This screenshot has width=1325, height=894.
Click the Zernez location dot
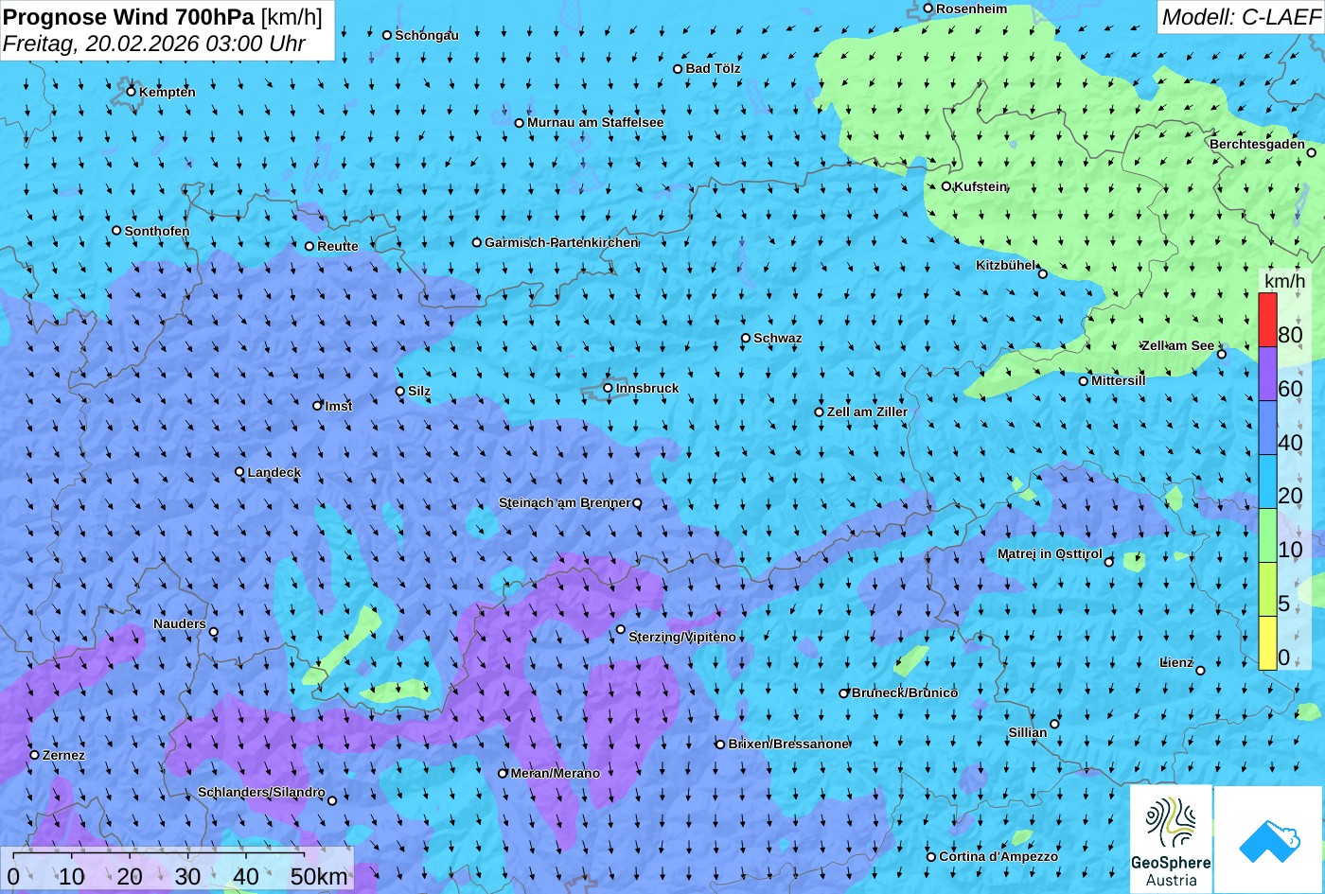pyautogui.click(x=35, y=755)
